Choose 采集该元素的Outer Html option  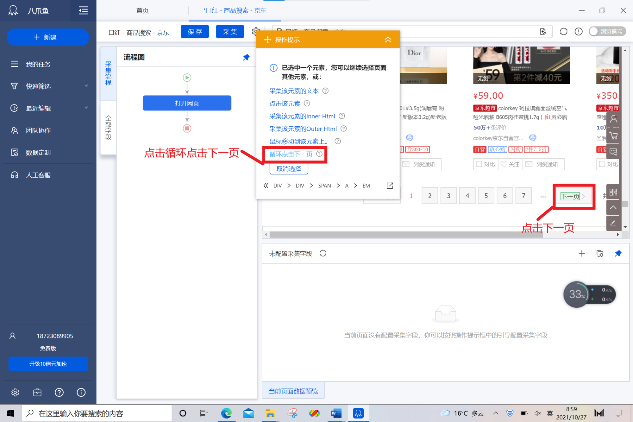point(303,129)
